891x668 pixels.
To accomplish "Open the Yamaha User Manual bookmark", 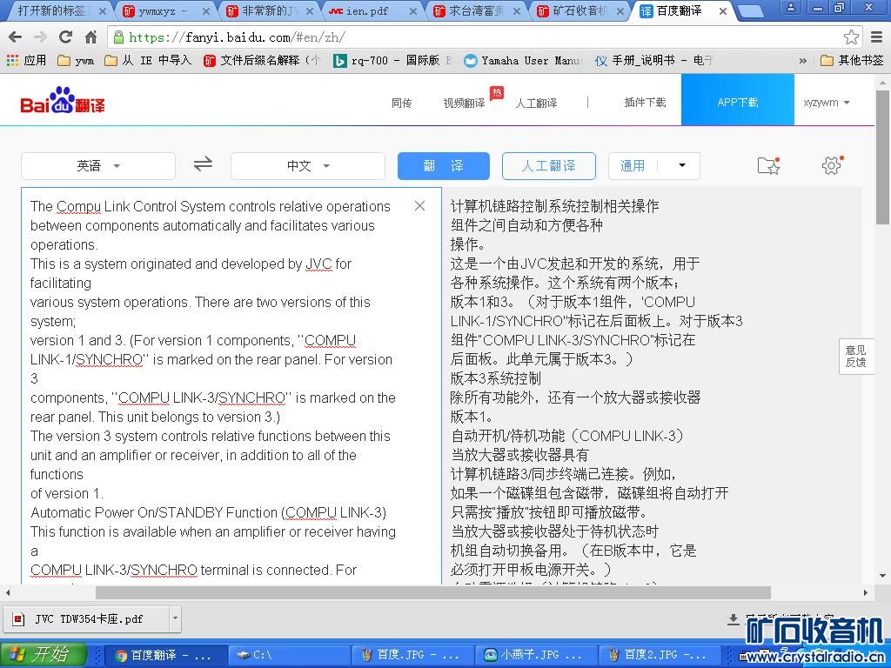I will click(x=523, y=60).
